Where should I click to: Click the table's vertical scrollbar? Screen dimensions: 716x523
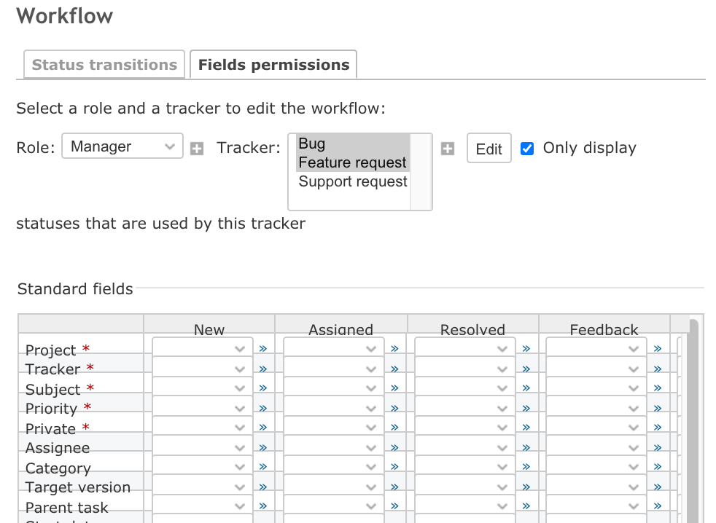693,420
